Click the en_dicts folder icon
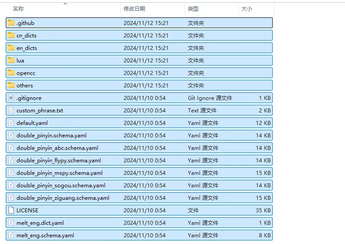 click(11, 48)
